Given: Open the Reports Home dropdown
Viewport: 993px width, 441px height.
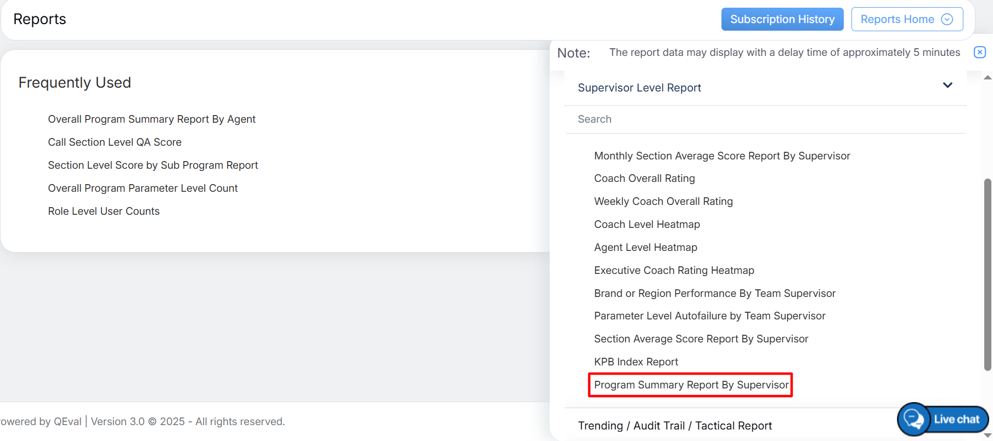Looking at the screenshot, I should 906,19.
